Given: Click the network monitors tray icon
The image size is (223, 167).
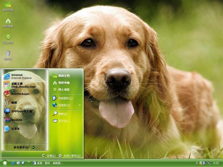Looking at the screenshot, I should coord(205,163).
